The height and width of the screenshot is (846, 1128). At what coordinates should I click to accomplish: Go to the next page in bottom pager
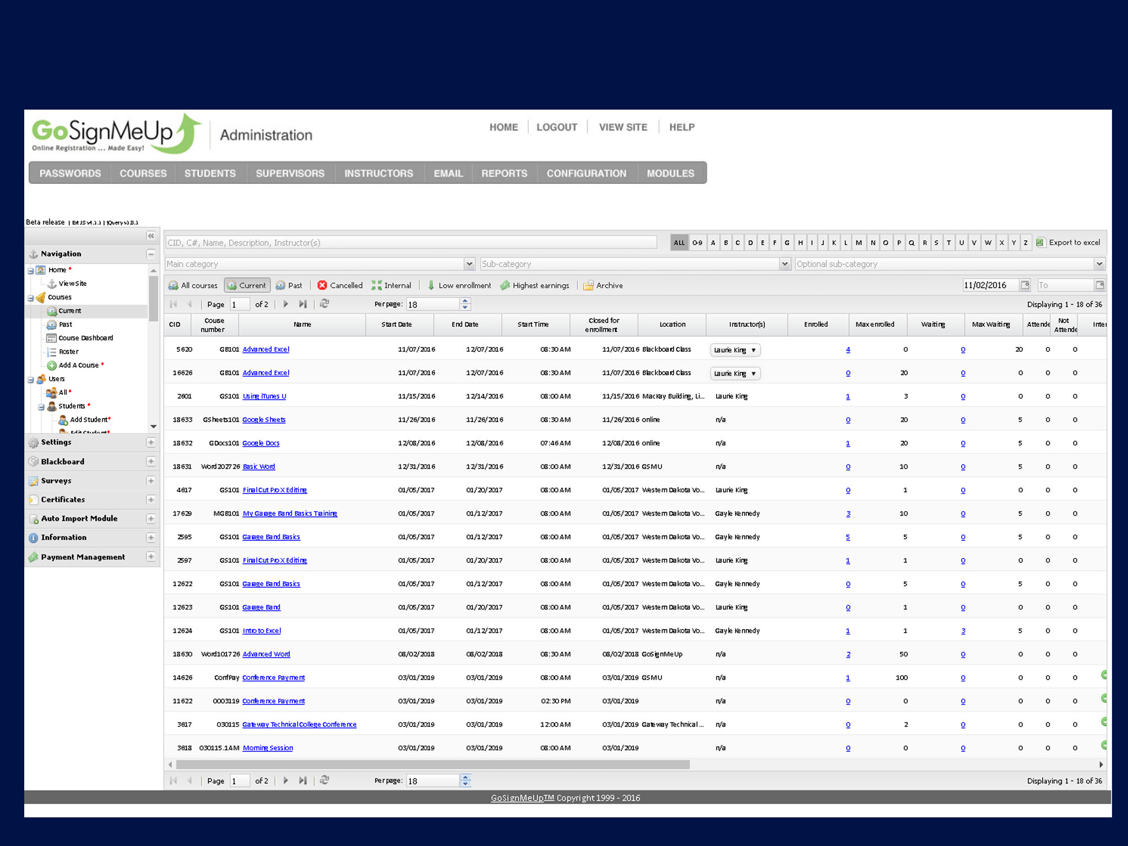click(x=285, y=780)
